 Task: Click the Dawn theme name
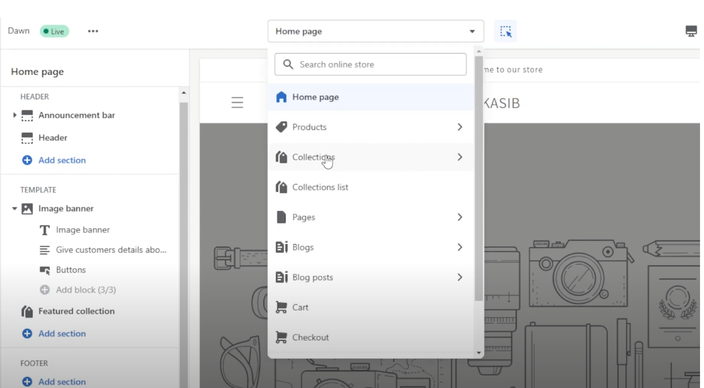coord(19,31)
